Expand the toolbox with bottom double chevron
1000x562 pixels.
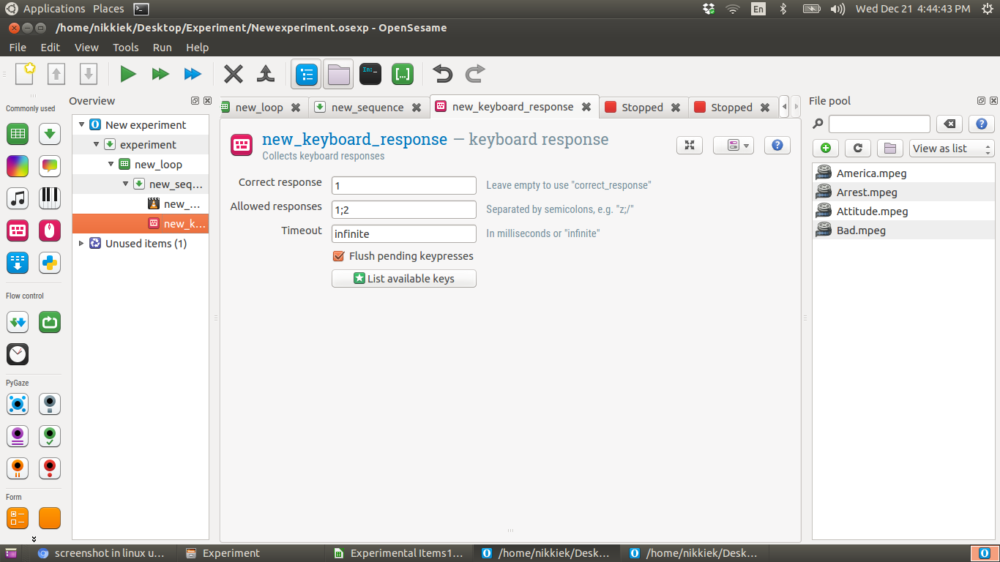[x=34, y=539]
